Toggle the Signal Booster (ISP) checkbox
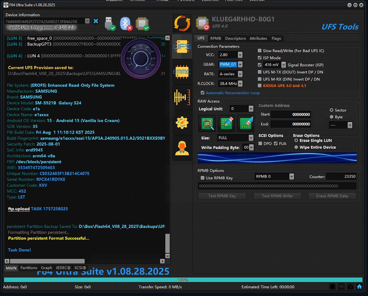This screenshot has height=296, width=368. 259,65
